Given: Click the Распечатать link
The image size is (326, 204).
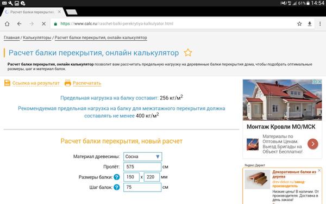Looking at the screenshot, I should click(87, 83).
